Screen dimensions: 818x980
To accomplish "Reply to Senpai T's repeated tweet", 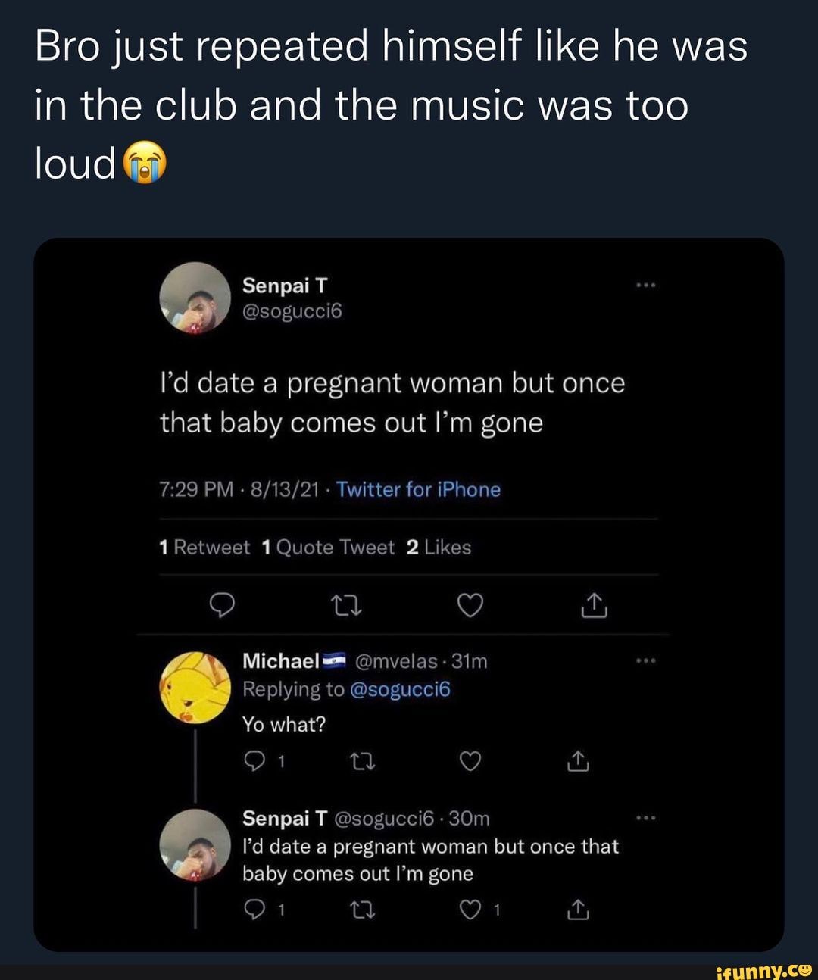I will pos(252,910).
